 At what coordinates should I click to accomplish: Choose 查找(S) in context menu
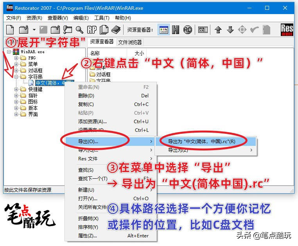pos(111,170)
